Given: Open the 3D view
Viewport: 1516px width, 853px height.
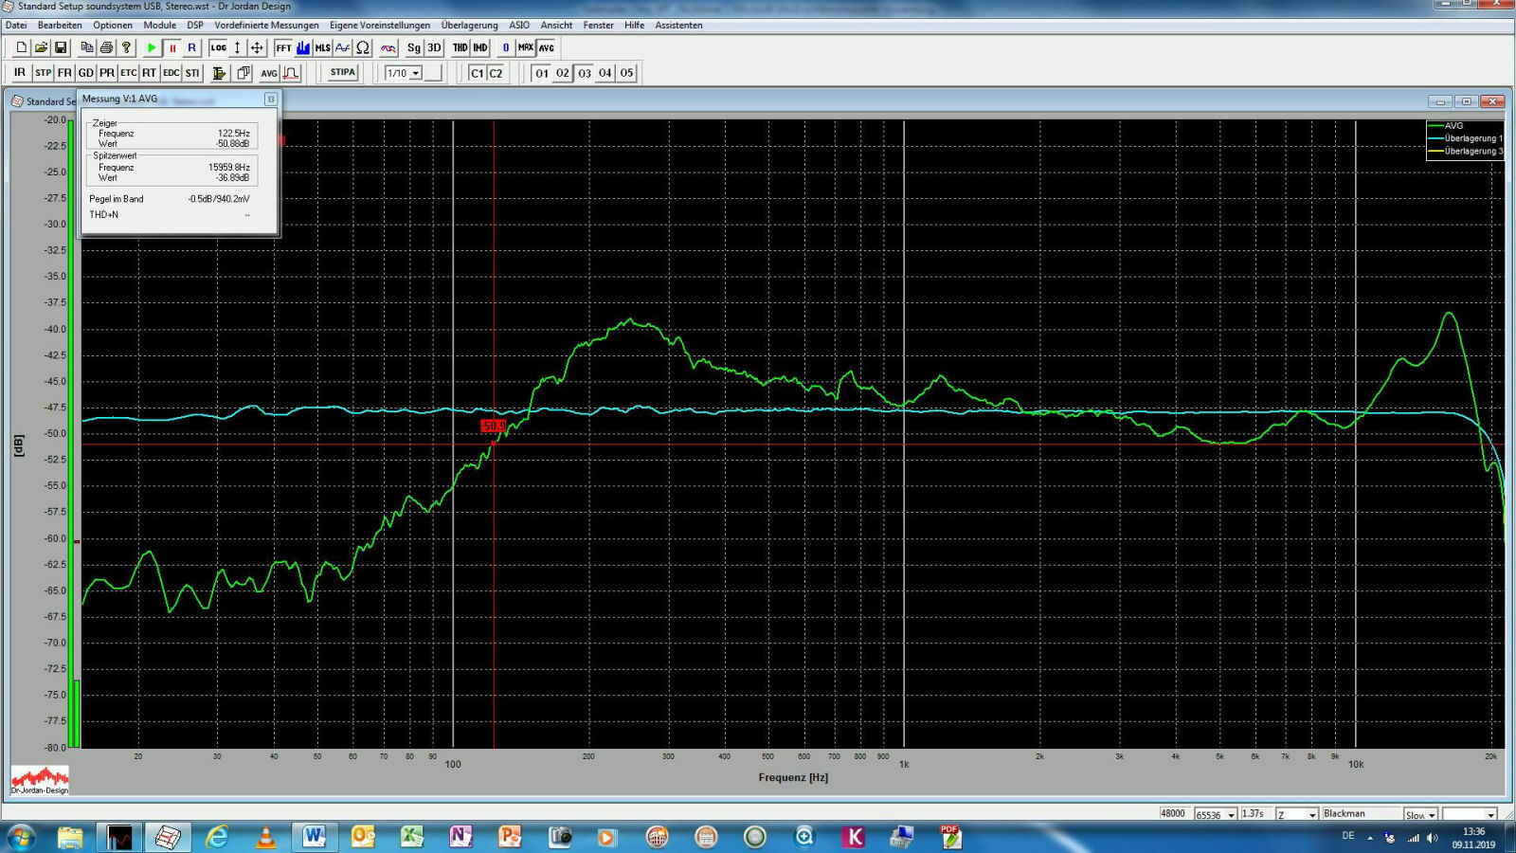Looking at the screenshot, I should click(434, 47).
